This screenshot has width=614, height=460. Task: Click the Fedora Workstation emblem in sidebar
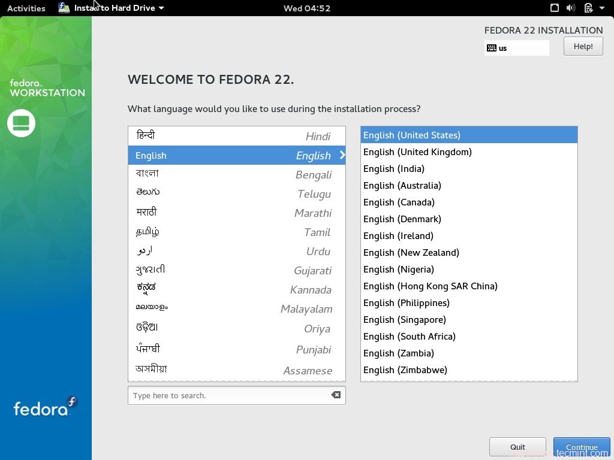[x=21, y=123]
